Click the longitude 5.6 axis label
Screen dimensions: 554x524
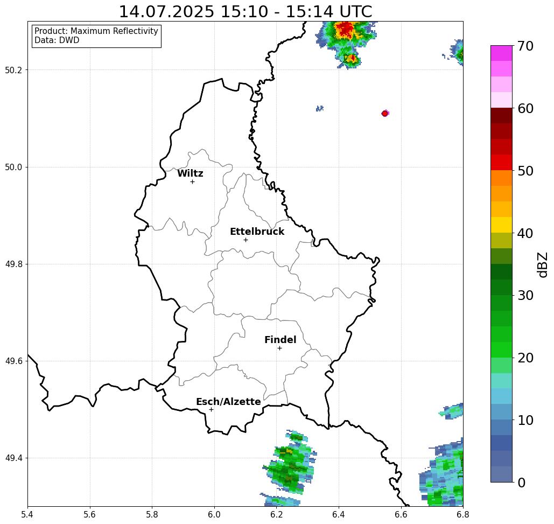[x=90, y=514]
